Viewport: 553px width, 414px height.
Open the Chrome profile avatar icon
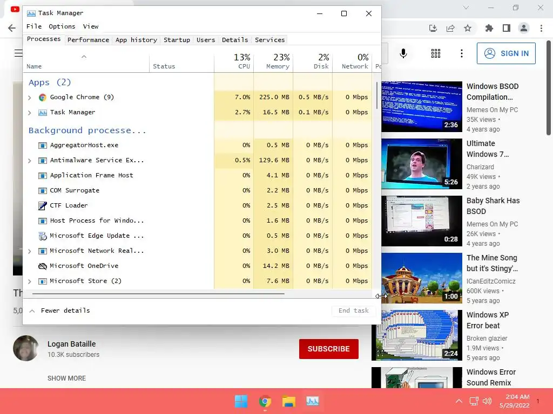[x=524, y=28]
